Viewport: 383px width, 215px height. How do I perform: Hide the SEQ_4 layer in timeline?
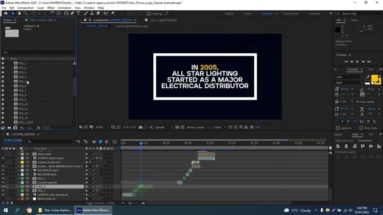point(3,186)
